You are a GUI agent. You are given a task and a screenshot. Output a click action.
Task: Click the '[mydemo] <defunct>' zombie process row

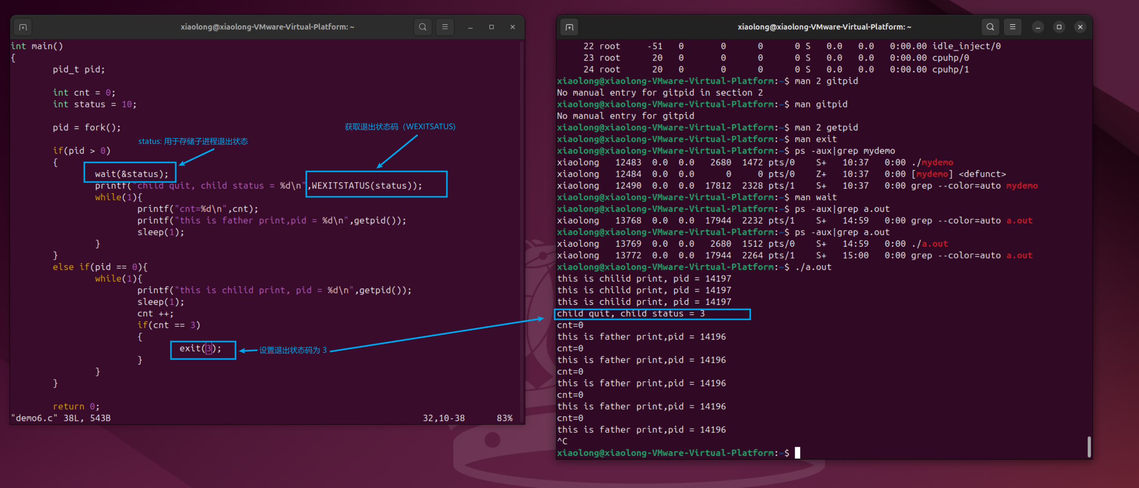[x=781, y=174]
